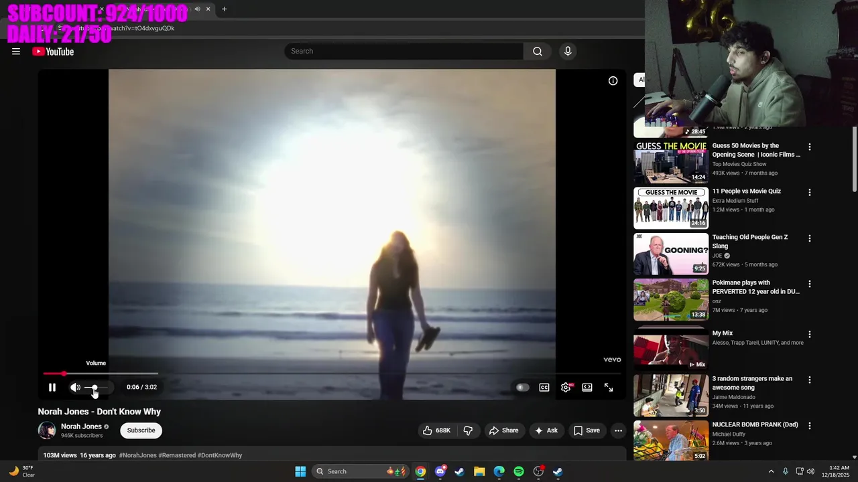
Task: Open Microsoft Edge from taskbar
Action: pyautogui.click(x=499, y=471)
